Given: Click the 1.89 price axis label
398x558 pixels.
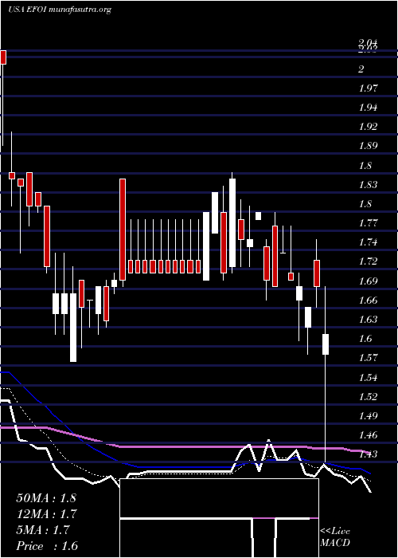Looking at the screenshot, I should coord(368,146).
